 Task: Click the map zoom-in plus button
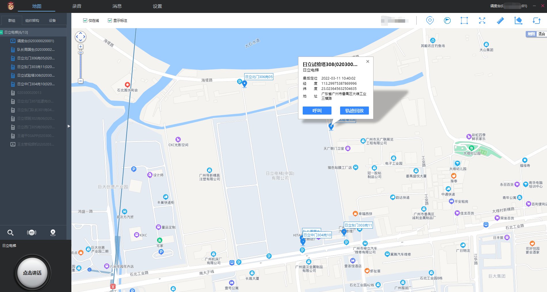tap(81, 47)
